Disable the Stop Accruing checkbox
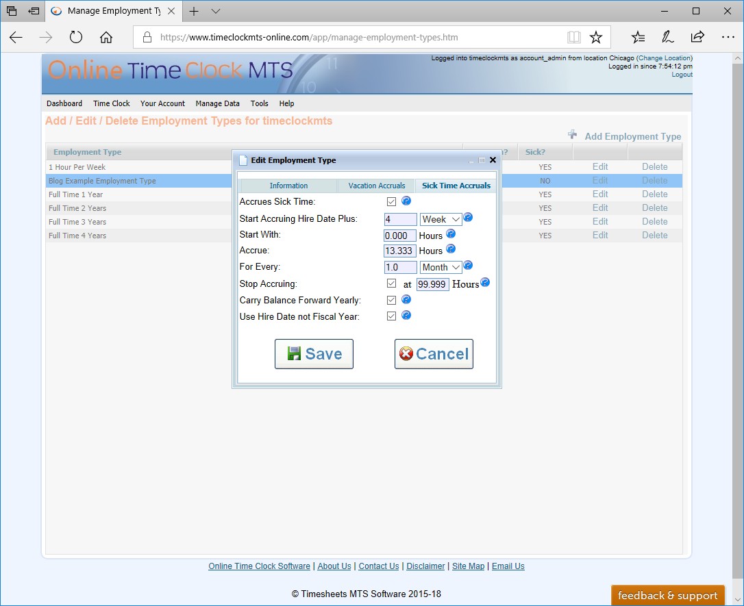Viewport: 744px width, 606px height. tap(391, 283)
